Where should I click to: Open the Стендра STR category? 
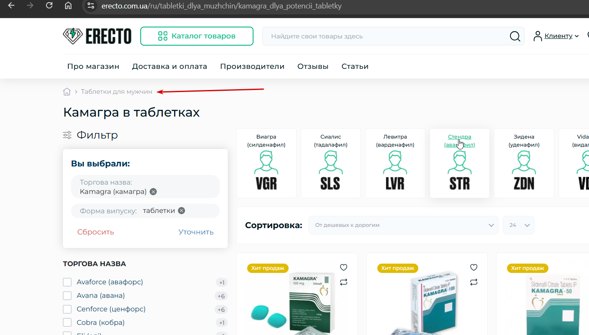click(x=460, y=163)
